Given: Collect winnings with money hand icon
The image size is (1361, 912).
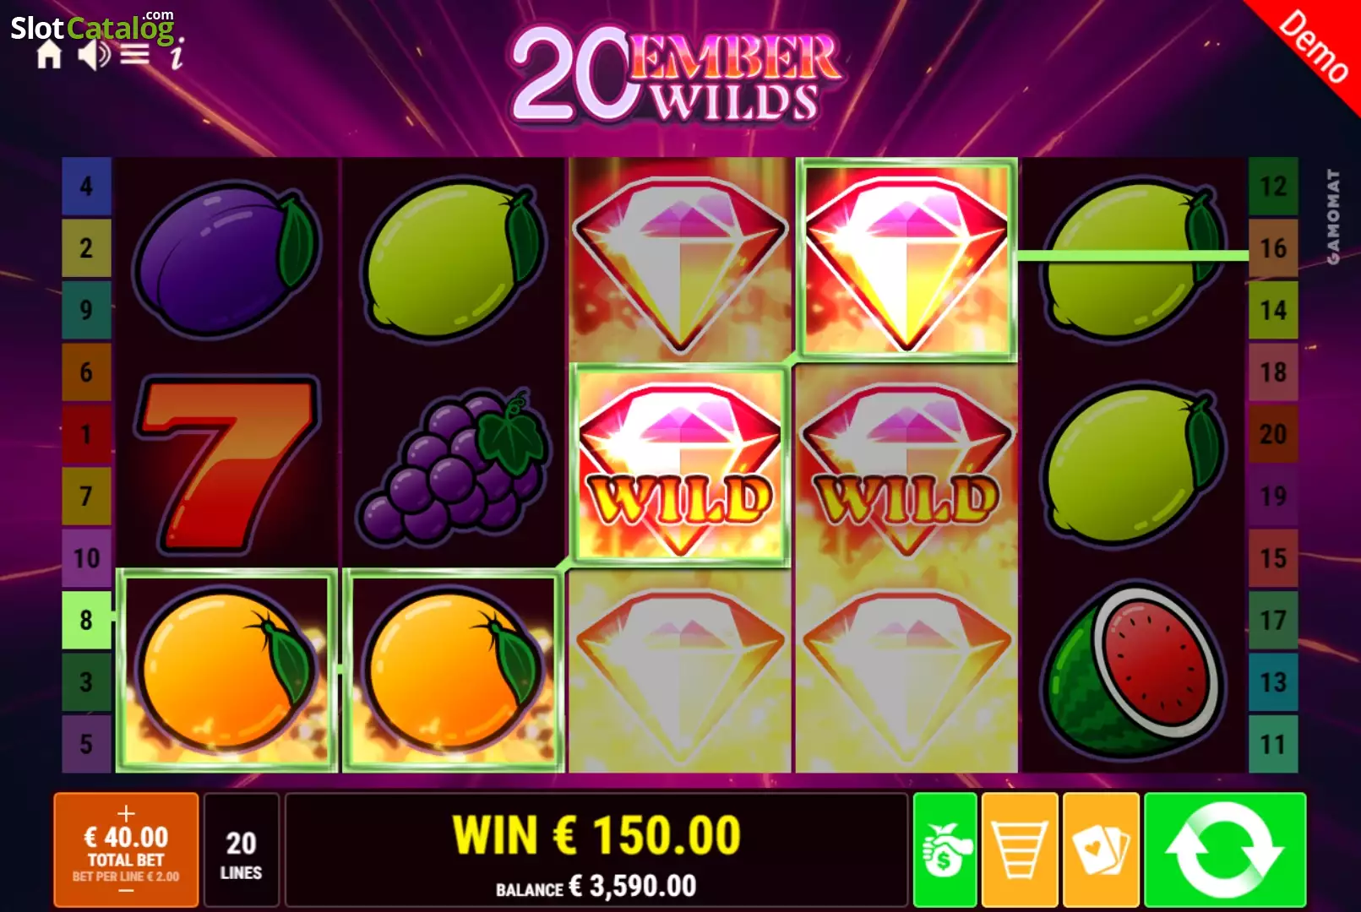Looking at the screenshot, I should click(945, 850).
